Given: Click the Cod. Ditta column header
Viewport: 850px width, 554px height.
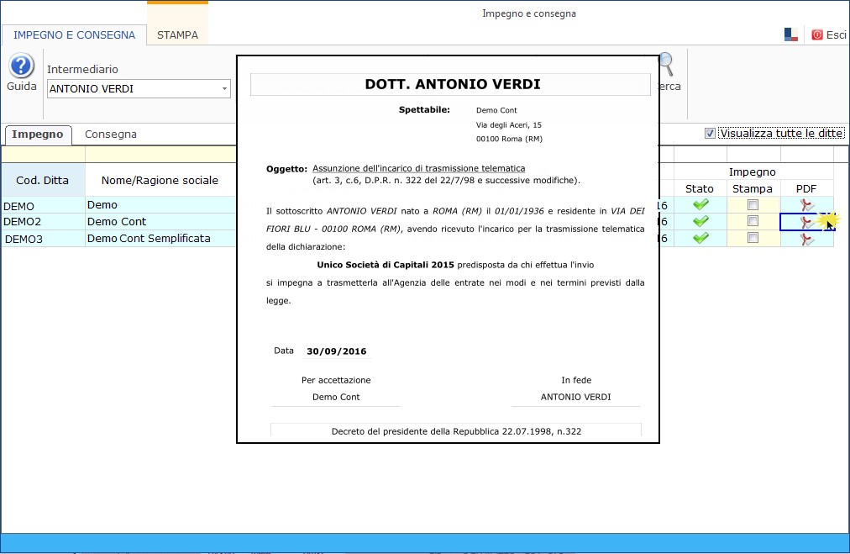Looking at the screenshot, I should click(43, 180).
